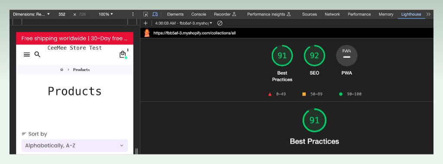
Task: Click the viewport width field 352
Action: pos(62,14)
